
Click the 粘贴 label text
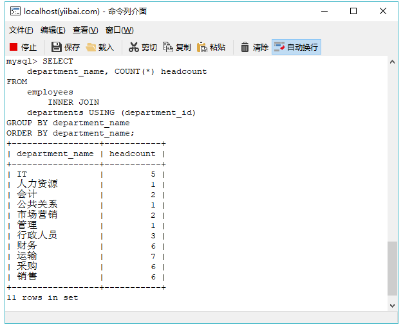(218, 47)
